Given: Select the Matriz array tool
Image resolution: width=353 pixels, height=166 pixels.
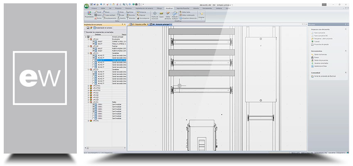Looking at the screenshot, I should (x=98, y=15).
